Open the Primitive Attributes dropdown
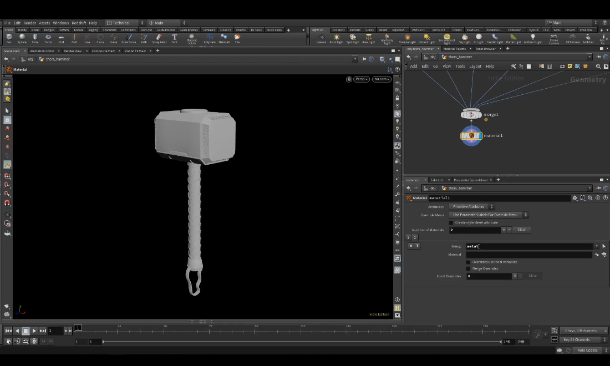The height and width of the screenshot is (366, 610). (471, 206)
